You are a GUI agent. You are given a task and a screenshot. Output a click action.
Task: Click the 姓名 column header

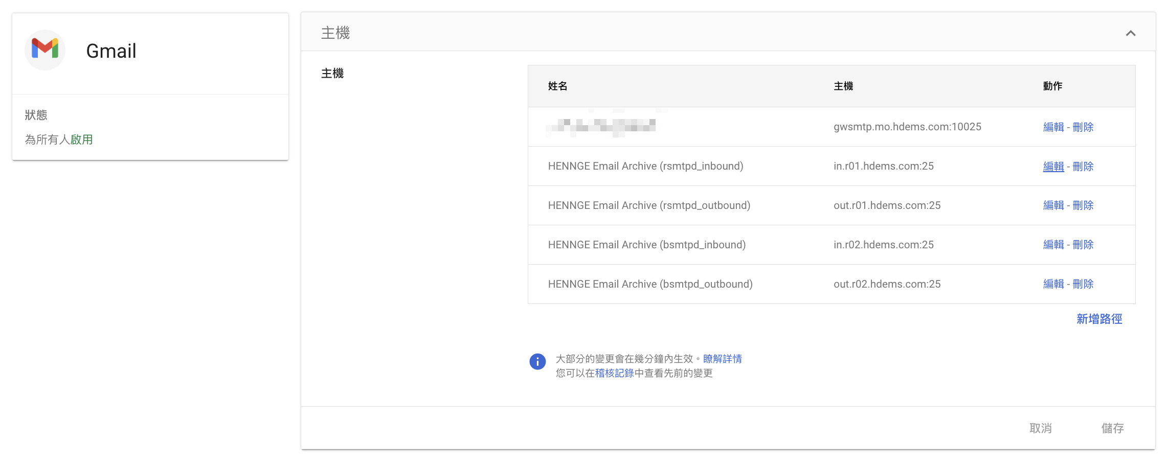pos(557,86)
